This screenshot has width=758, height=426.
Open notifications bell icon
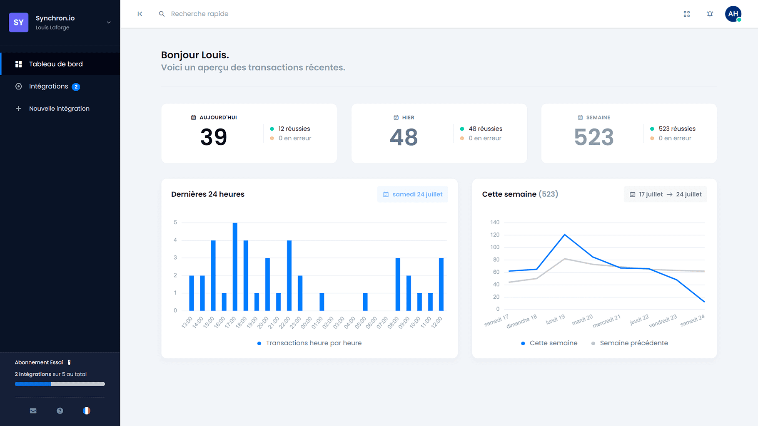point(710,14)
